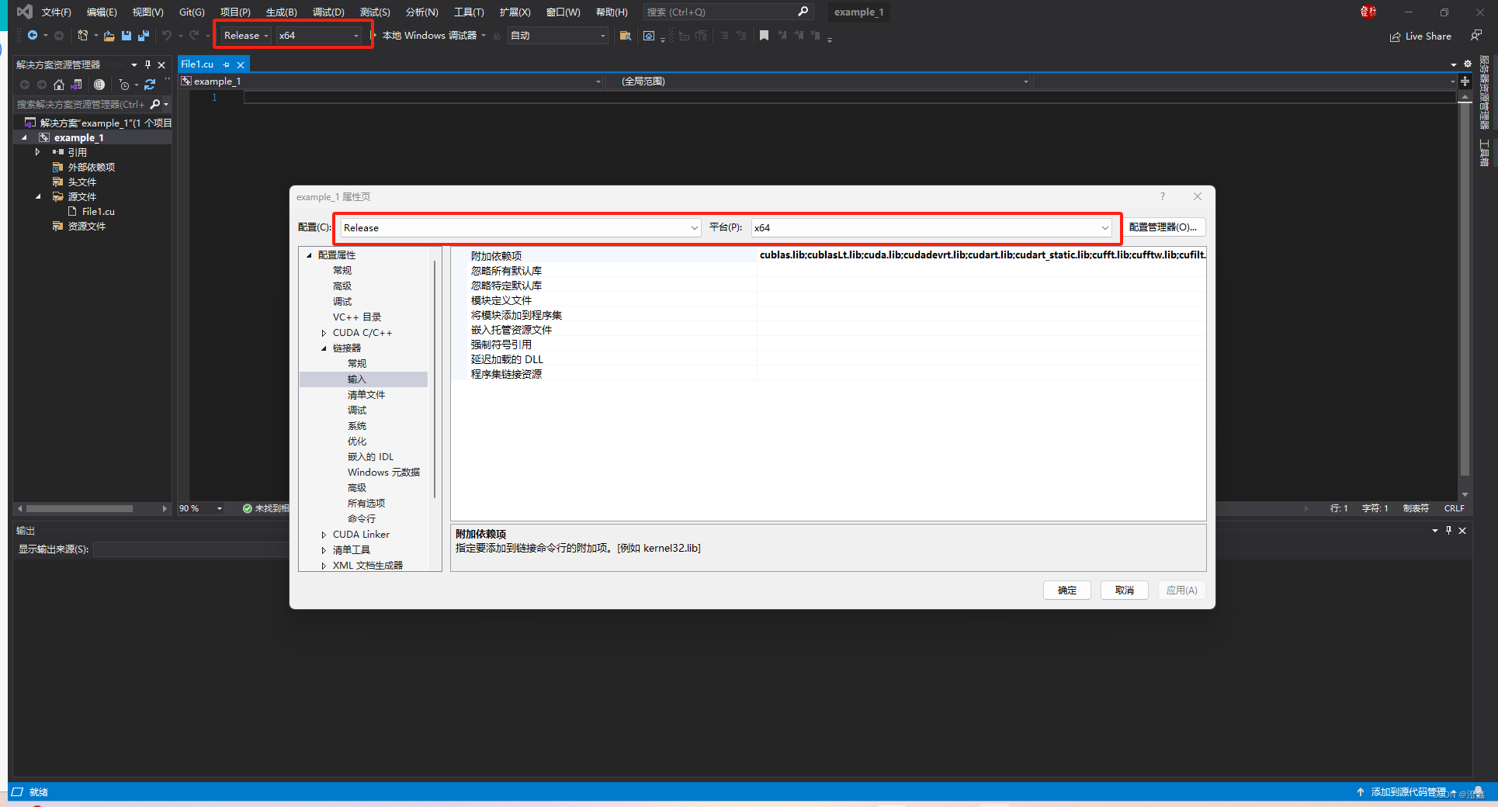This screenshot has height=807, width=1498.
Task: Toggle a bookmark using the toolbar icon
Action: coord(765,35)
